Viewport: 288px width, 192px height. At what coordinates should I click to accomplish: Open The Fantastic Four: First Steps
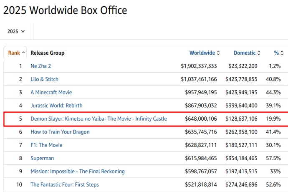point(64,184)
